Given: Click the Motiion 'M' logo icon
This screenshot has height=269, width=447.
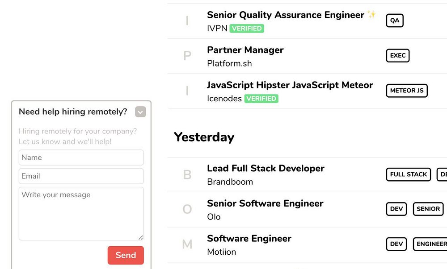Looking at the screenshot, I should pyautogui.click(x=187, y=244).
